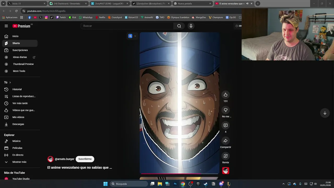Open Videos que me gustan
This screenshot has height=188, width=334.
[20, 110]
